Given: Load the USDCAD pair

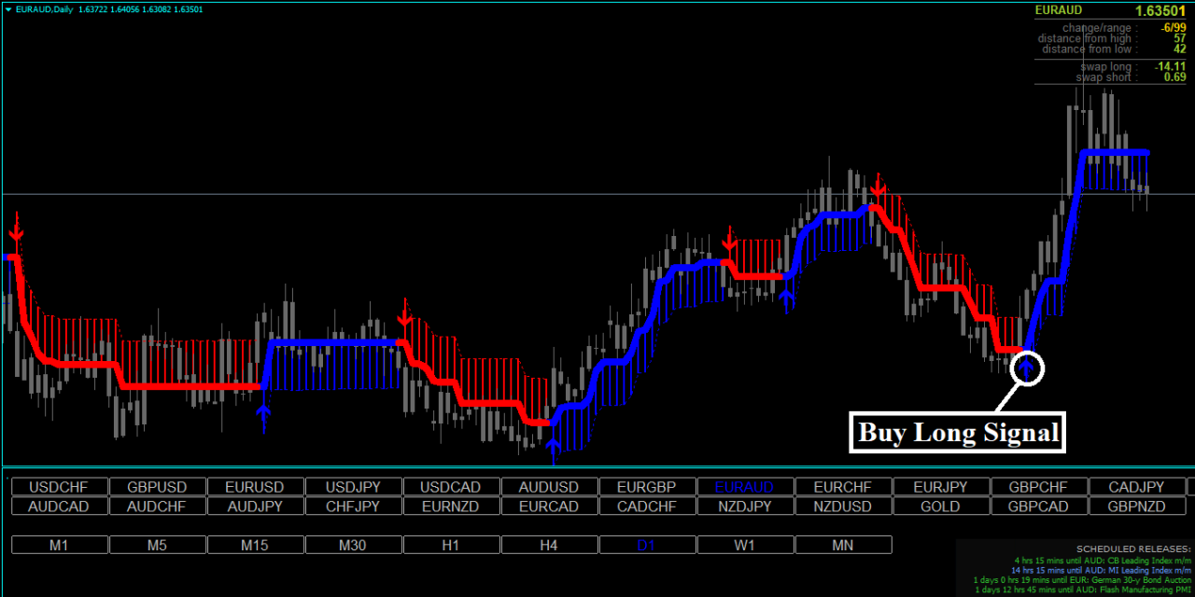Looking at the screenshot, I should coord(451,487).
